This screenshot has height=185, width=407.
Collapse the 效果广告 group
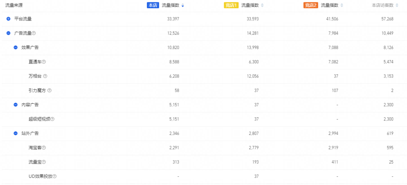[x=15, y=48]
